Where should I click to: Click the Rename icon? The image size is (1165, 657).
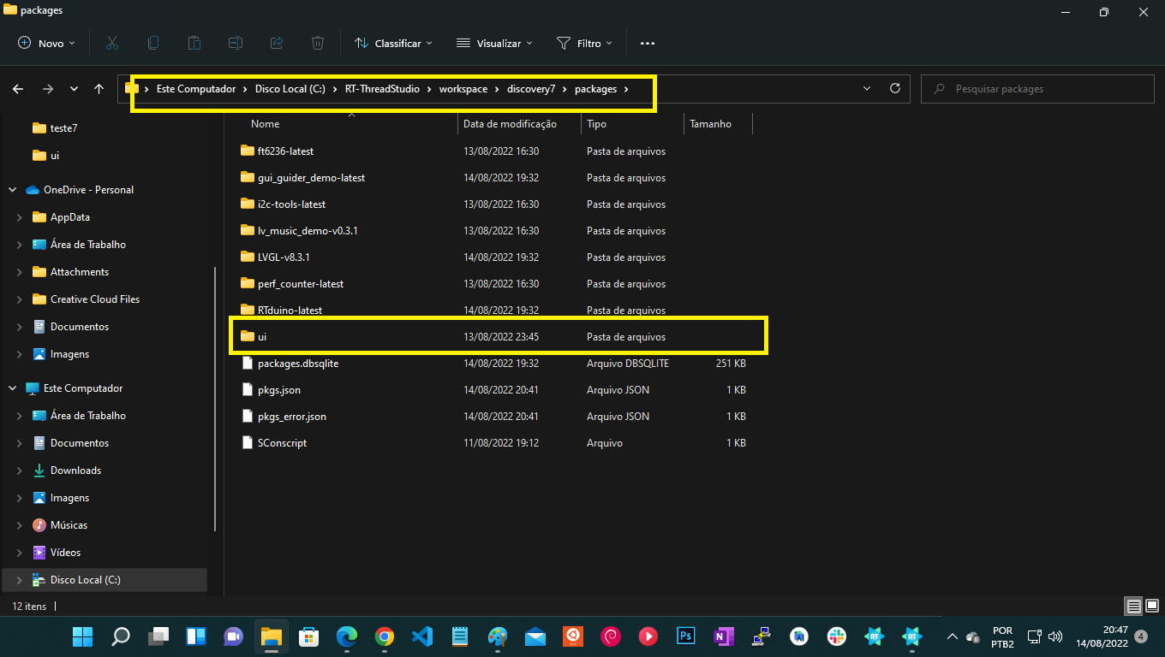[x=236, y=43]
